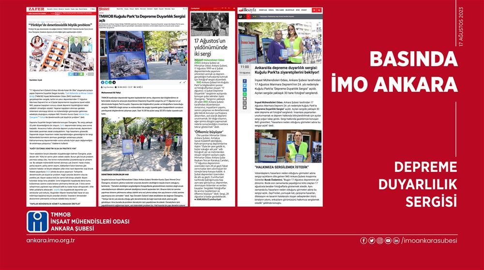This screenshot has height=270, width=484.
Task: Open the ankara.imo.org.tr website link
Action: pos(51,241)
